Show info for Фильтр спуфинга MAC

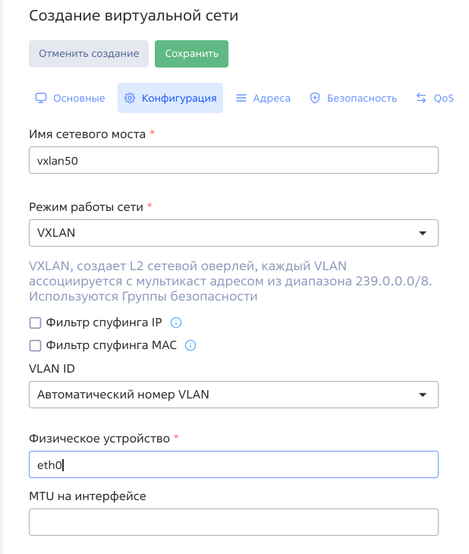click(x=190, y=345)
